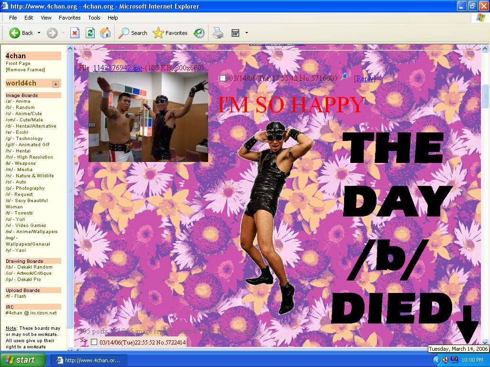This screenshot has height=367, width=490.
Task: Open /gif/ - Animated GIF board
Action: [x=28, y=145]
